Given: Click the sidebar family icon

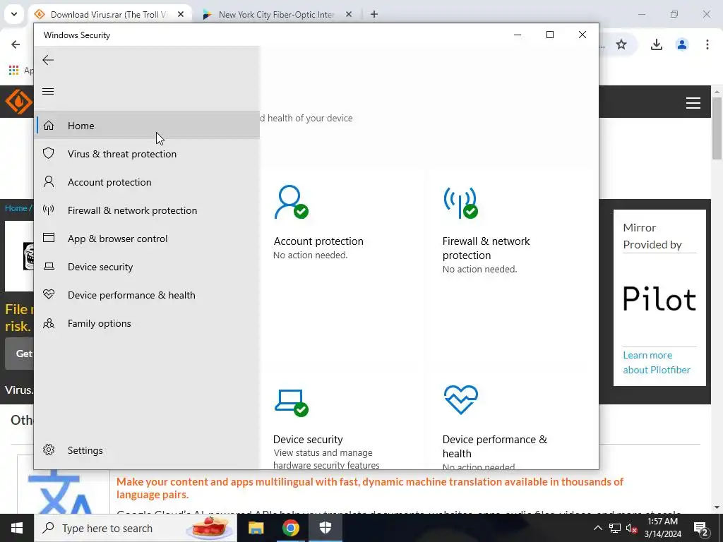Looking at the screenshot, I should click(x=49, y=323).
